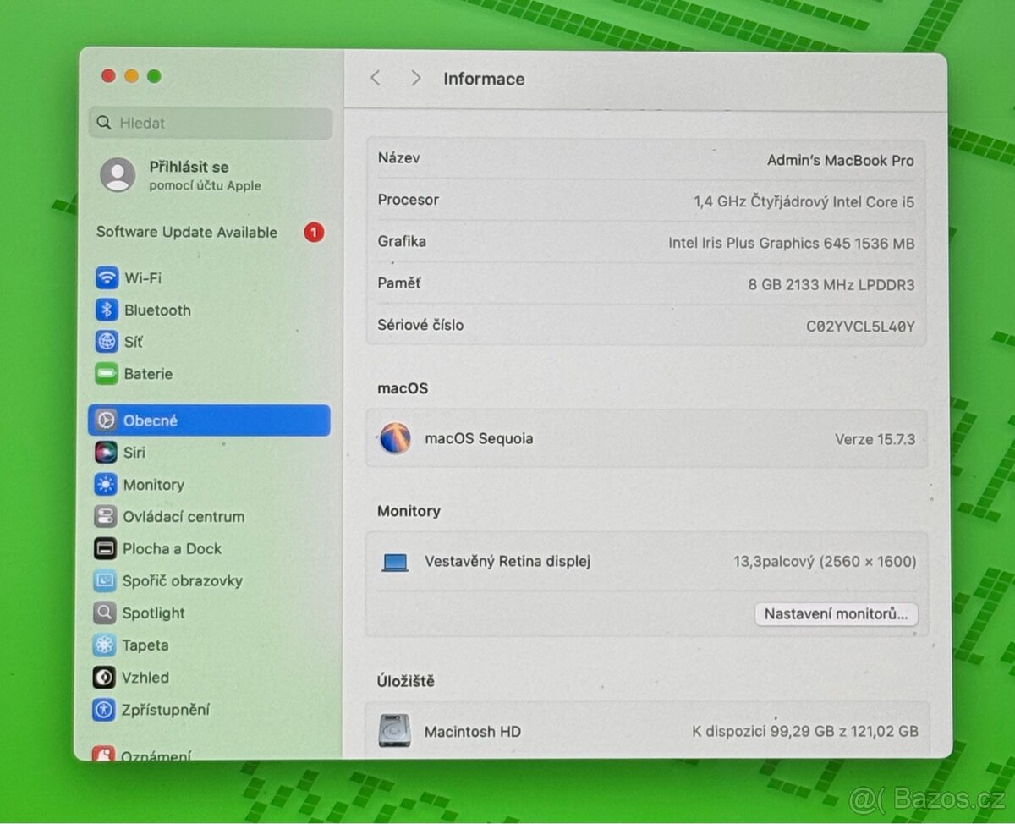
Task: Focus the Hledat search field
Action: (x=211, y=123)
